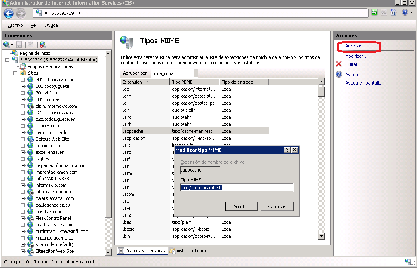The height and width of the screenshot is (268, 417).
Task: Open help with the question mark toolbar icon
Action: (405, 12)
